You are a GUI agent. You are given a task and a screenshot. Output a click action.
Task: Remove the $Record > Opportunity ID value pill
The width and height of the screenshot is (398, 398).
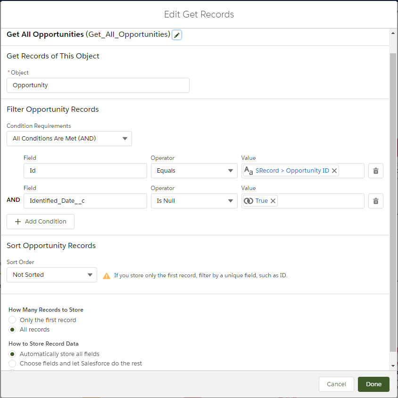[x=334, y=171]
